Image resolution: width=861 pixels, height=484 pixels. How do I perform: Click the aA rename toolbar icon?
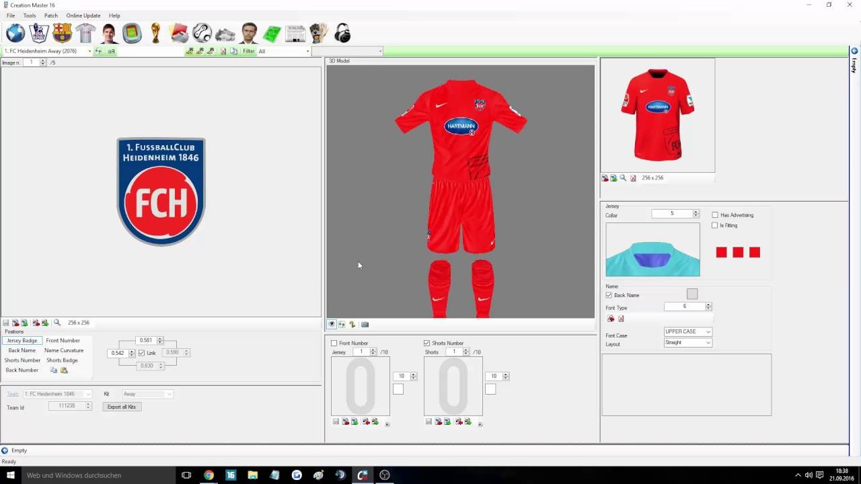[x=111, y=51]
